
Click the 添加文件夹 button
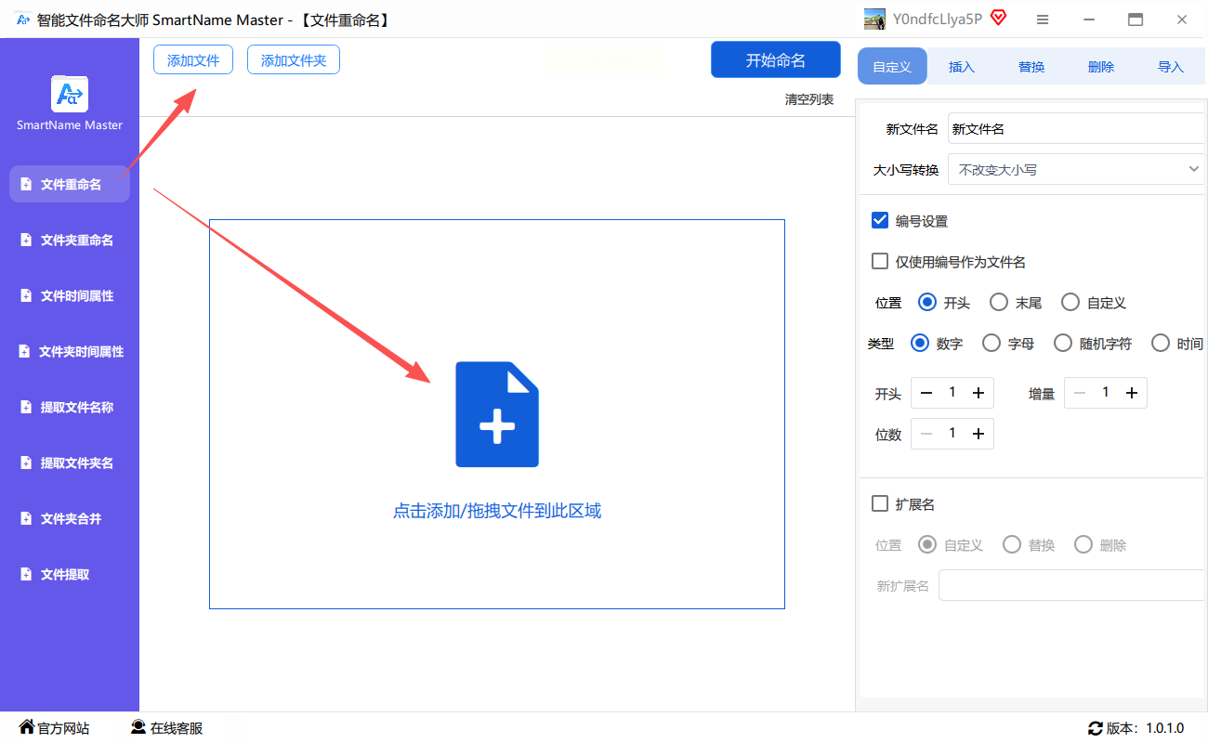pos(294,60)
